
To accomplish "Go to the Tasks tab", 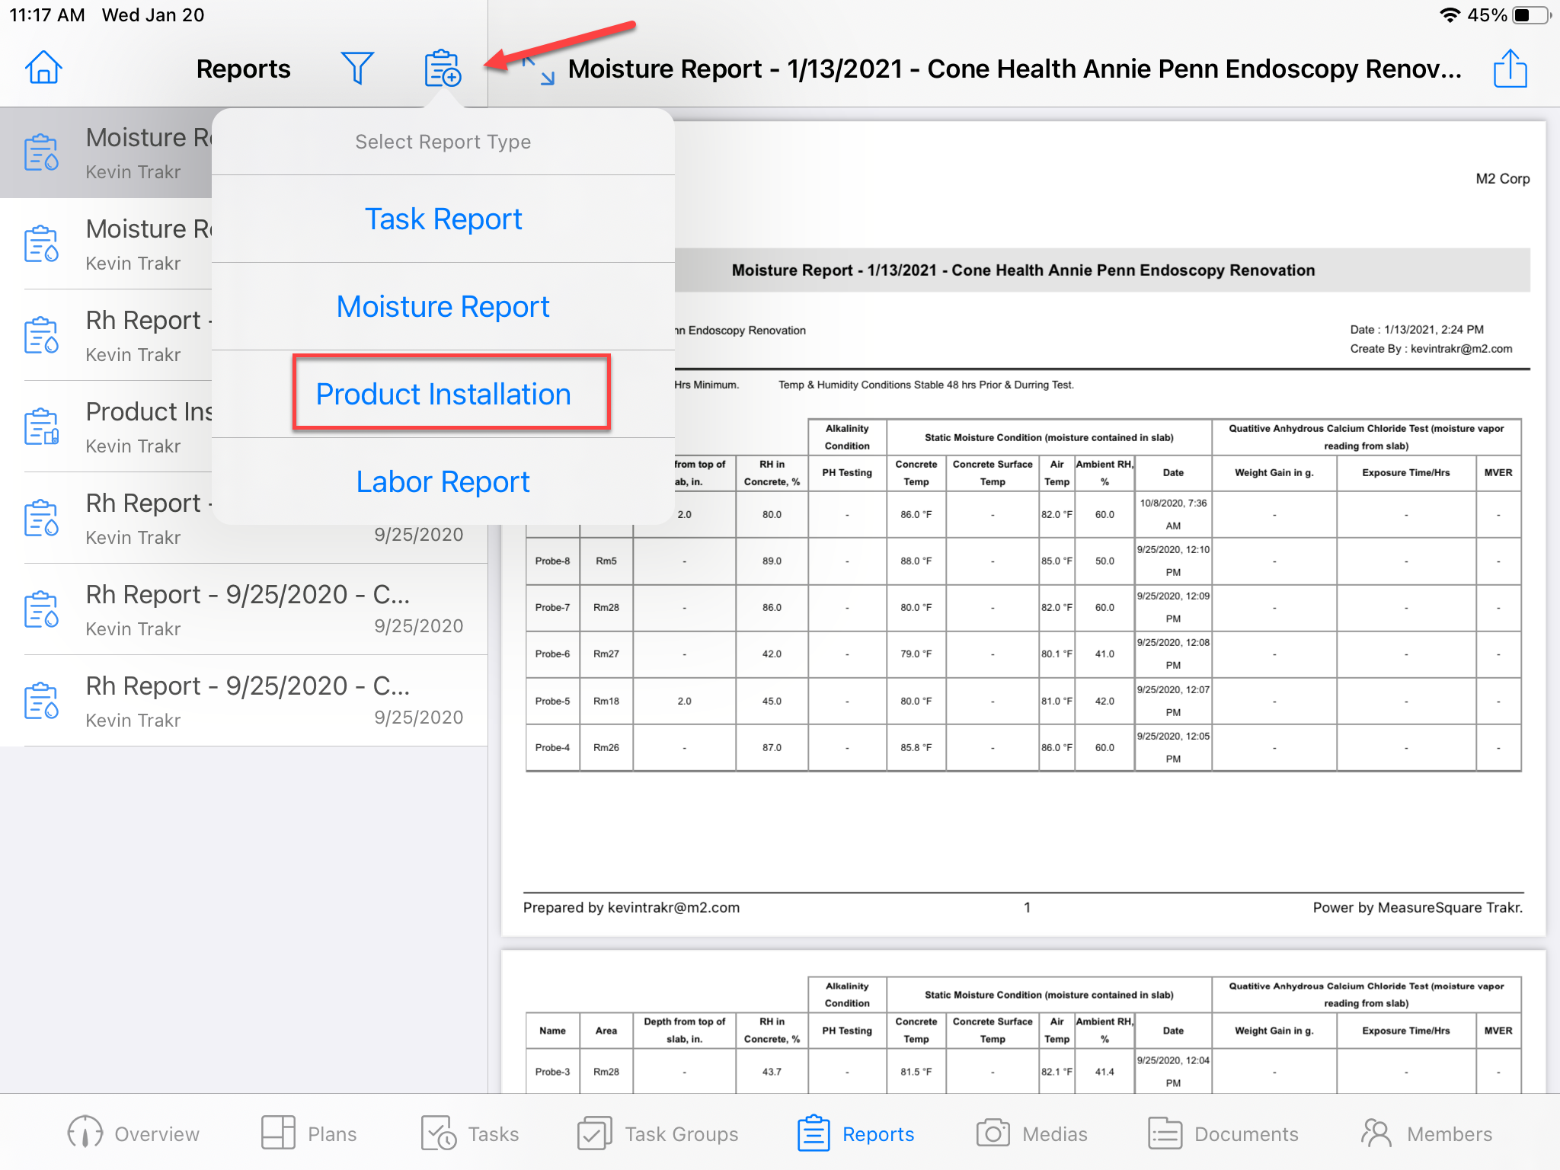I will pos(469,1133).
